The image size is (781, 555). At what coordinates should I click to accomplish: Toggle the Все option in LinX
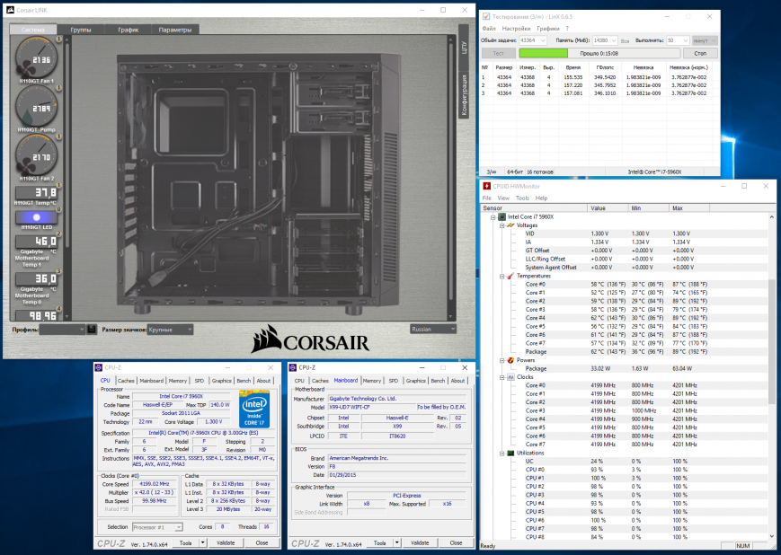coord(625,40)
